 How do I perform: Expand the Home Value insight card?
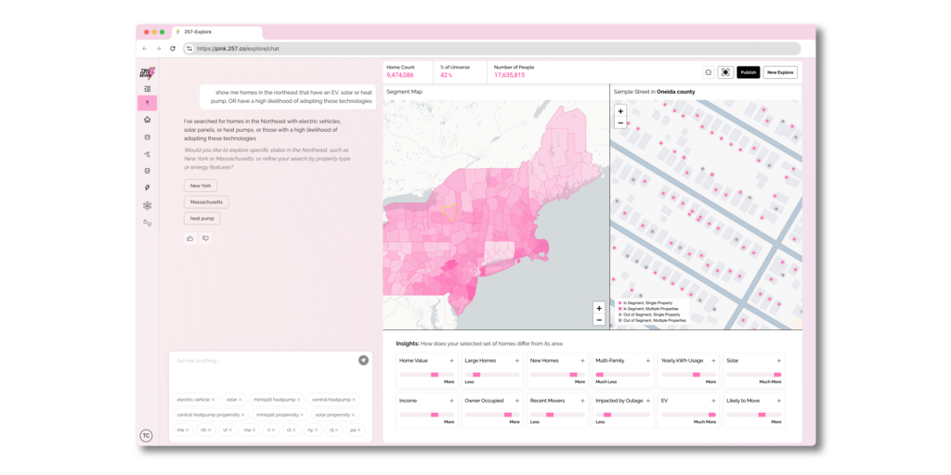point(451,361)
